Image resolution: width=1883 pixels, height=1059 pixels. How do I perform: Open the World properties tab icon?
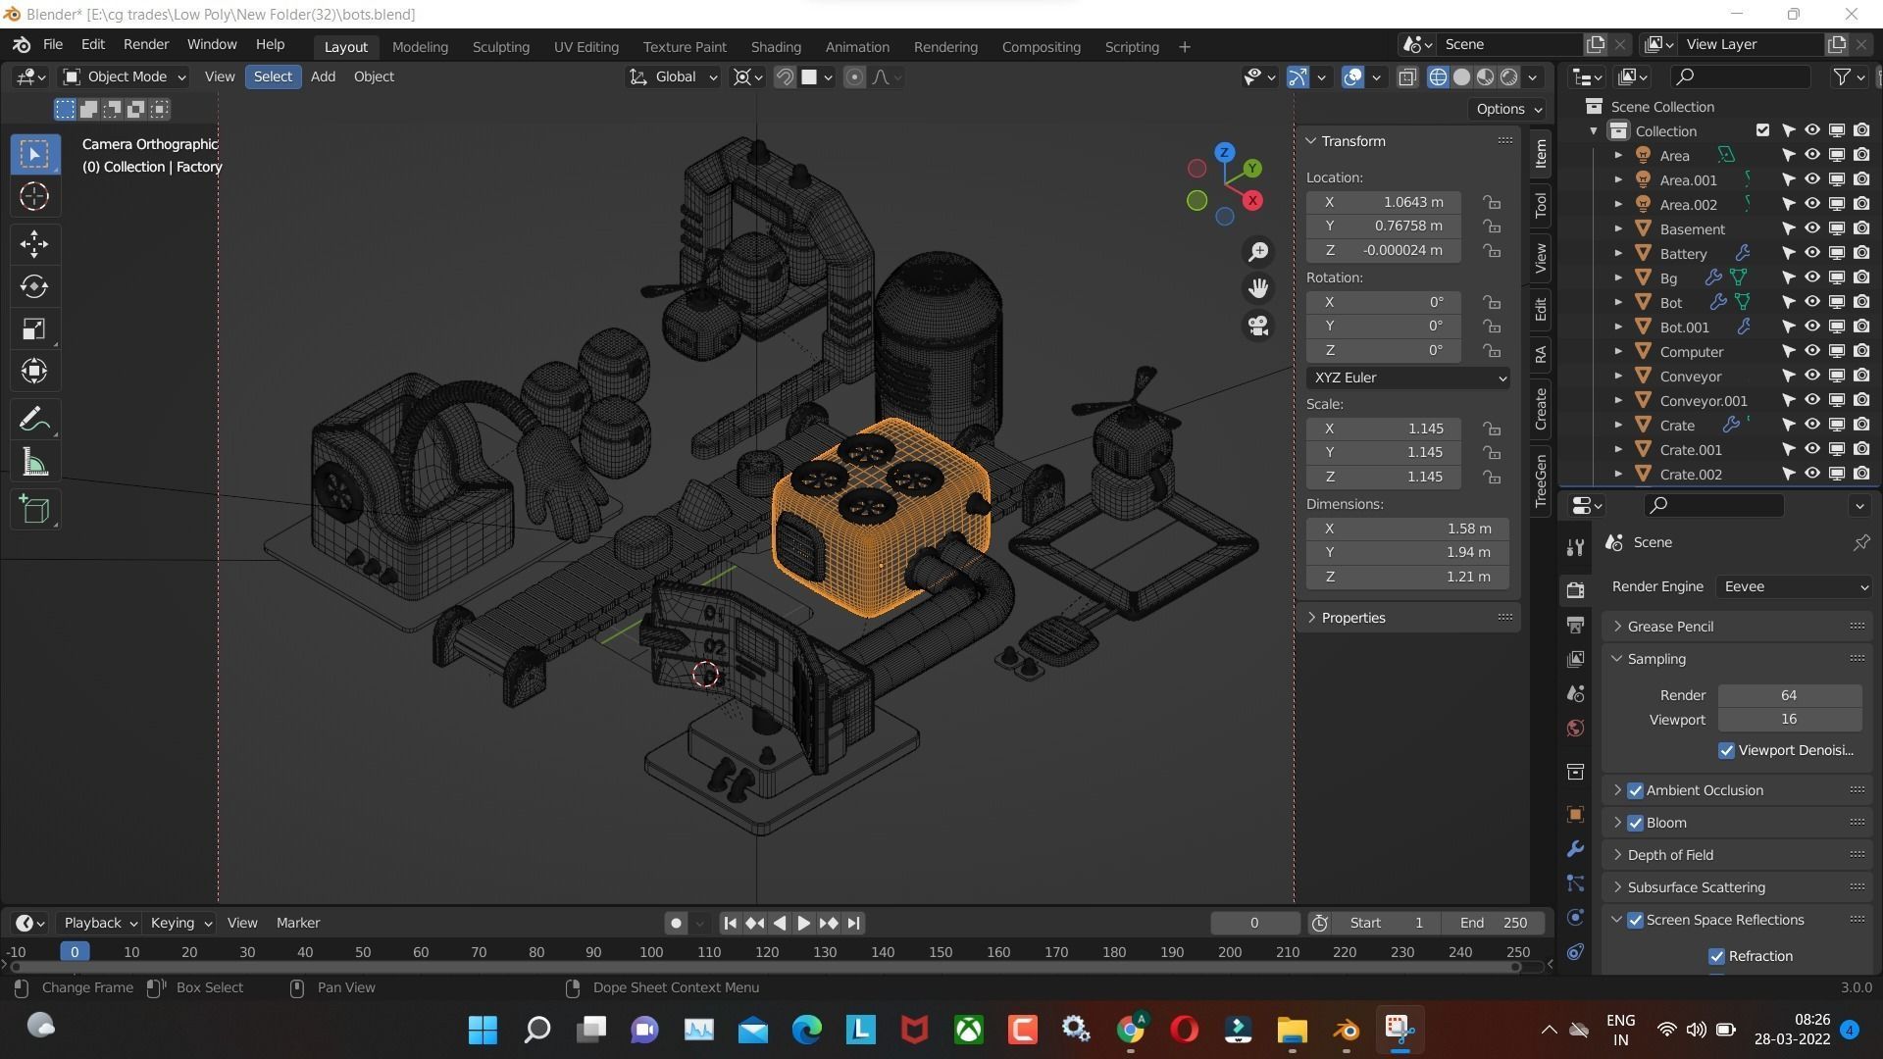click(1575, 728)
